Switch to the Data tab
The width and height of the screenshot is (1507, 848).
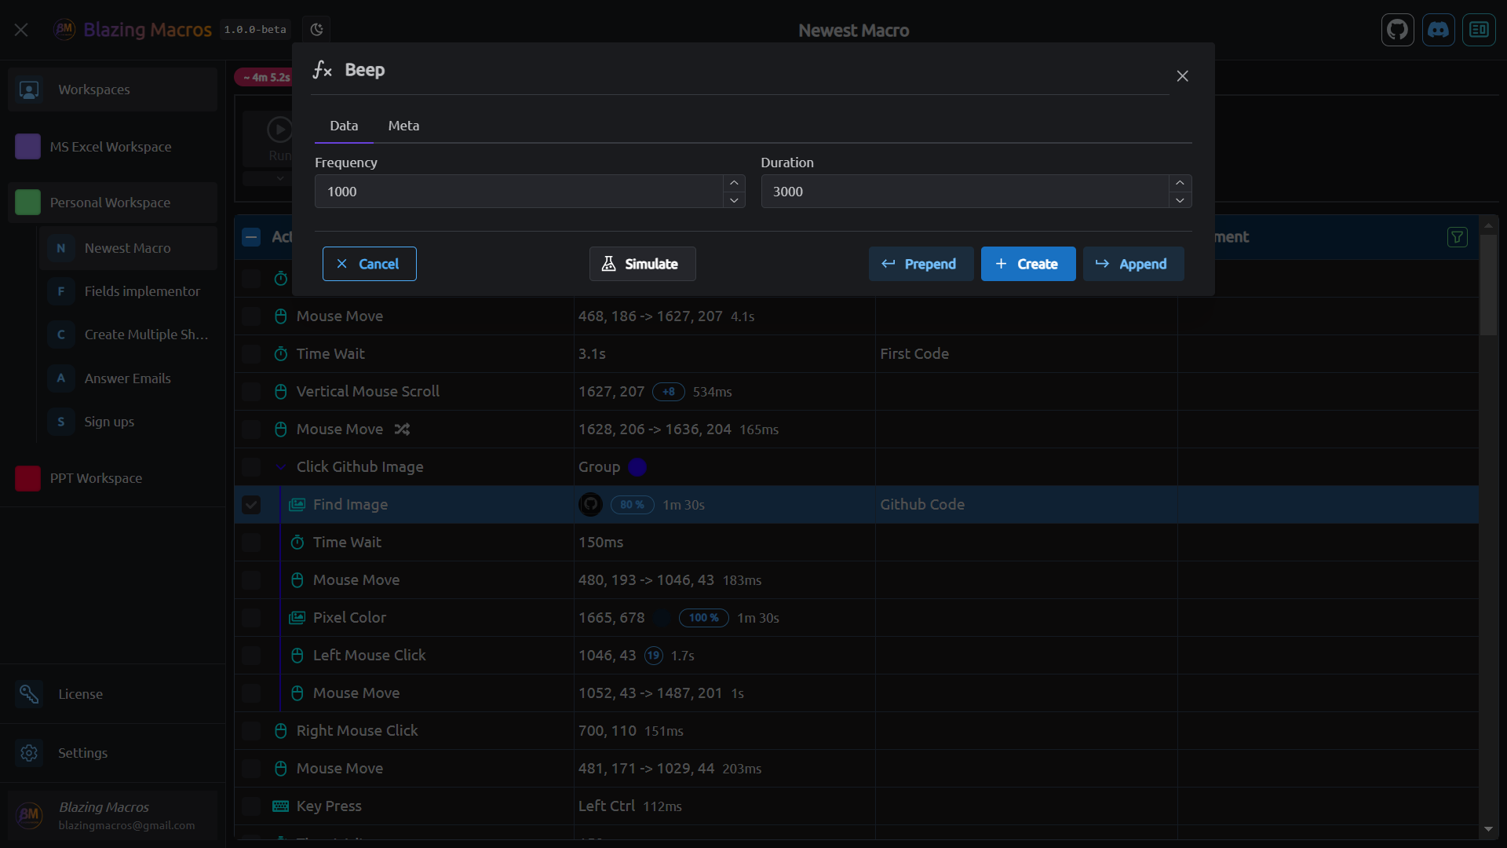point(344,126)
